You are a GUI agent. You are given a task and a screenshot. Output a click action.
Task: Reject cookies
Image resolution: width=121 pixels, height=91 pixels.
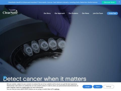point(98,87)
